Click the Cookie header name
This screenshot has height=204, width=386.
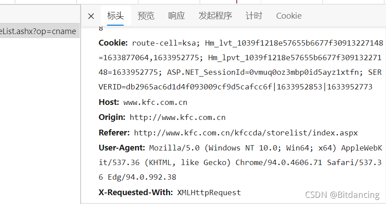(x=113, y=43)
